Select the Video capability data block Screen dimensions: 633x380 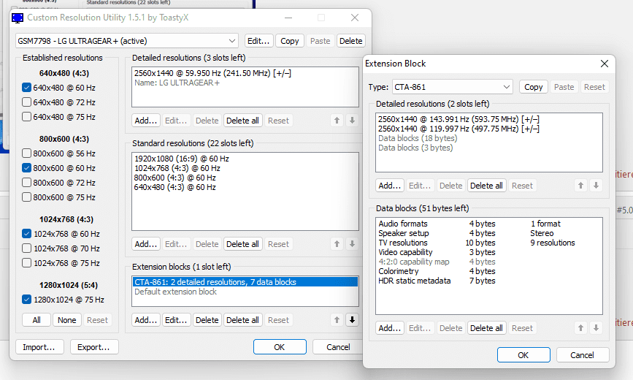click(x=489, y=252)
